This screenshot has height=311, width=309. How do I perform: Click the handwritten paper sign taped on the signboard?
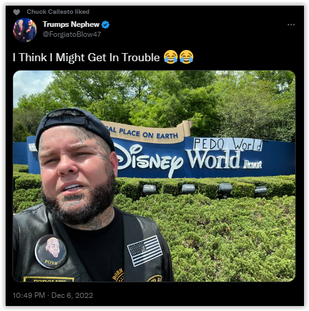point(228,144)
